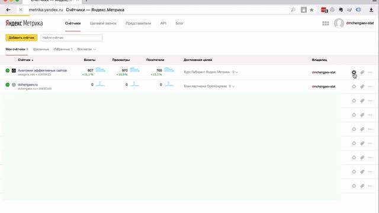The height and width of the screenshot is (213, 379).
Task: Open Целевой звонок navigation tab
Action: click(x=103, y=24)
